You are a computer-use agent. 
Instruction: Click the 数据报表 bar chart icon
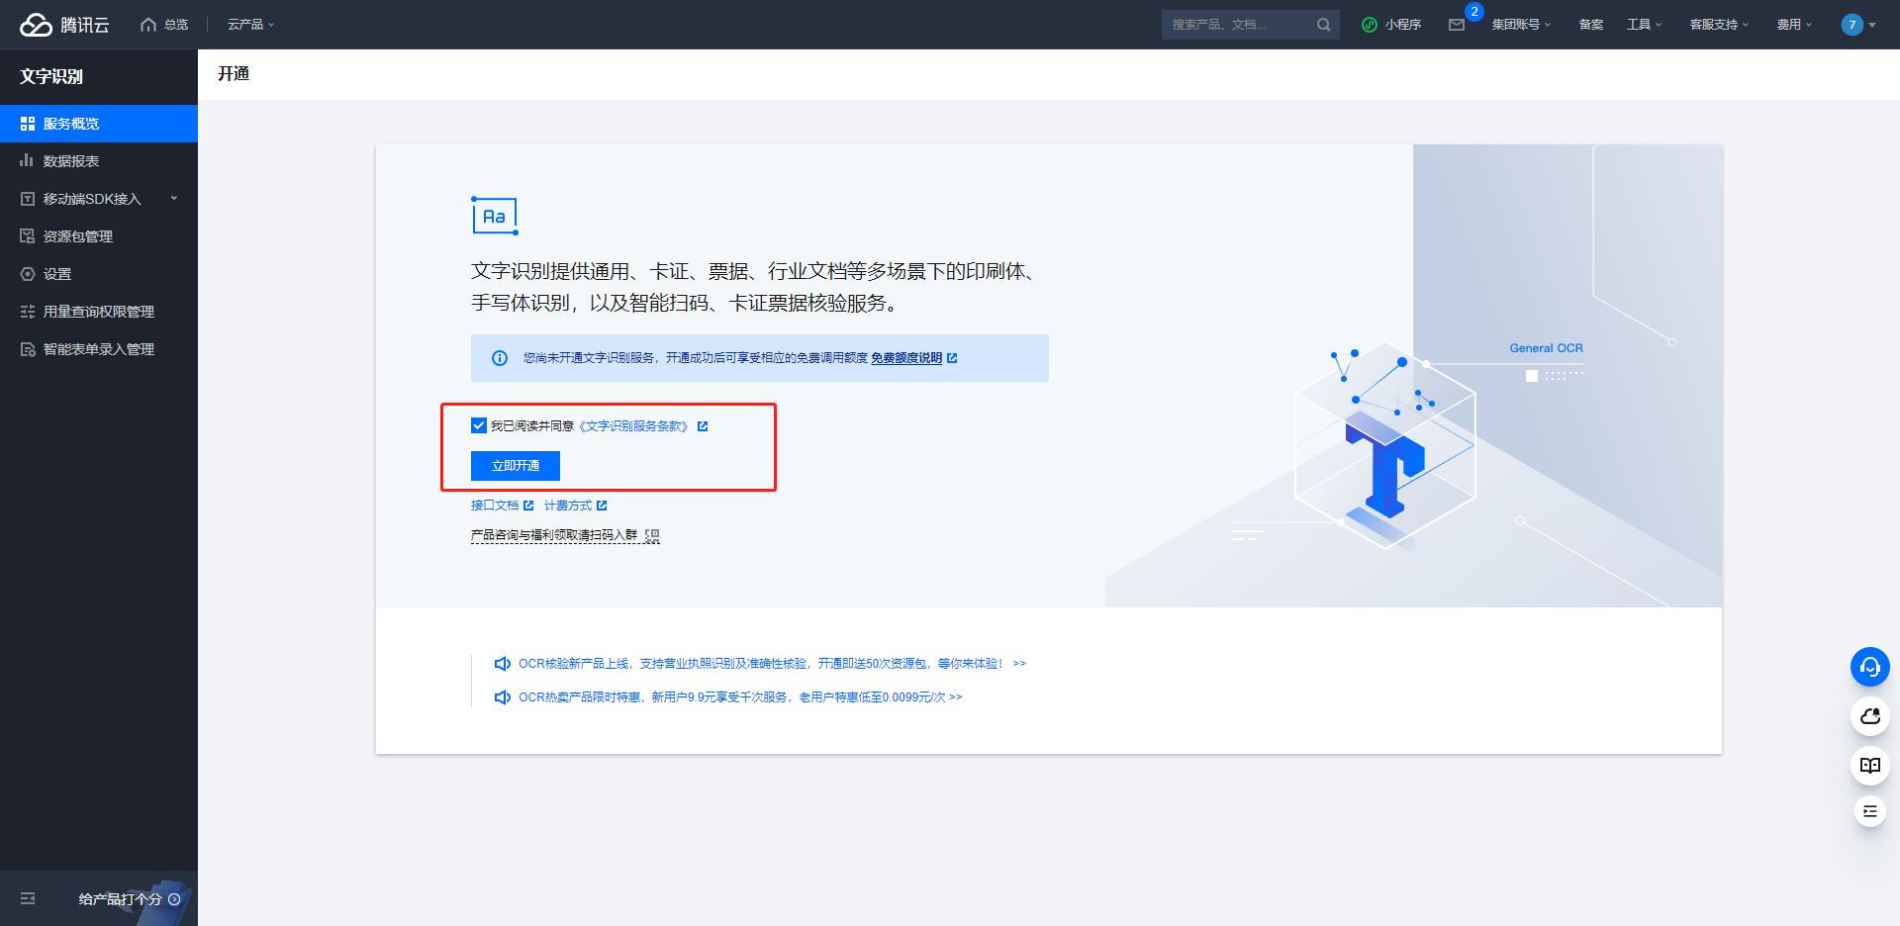28,160
